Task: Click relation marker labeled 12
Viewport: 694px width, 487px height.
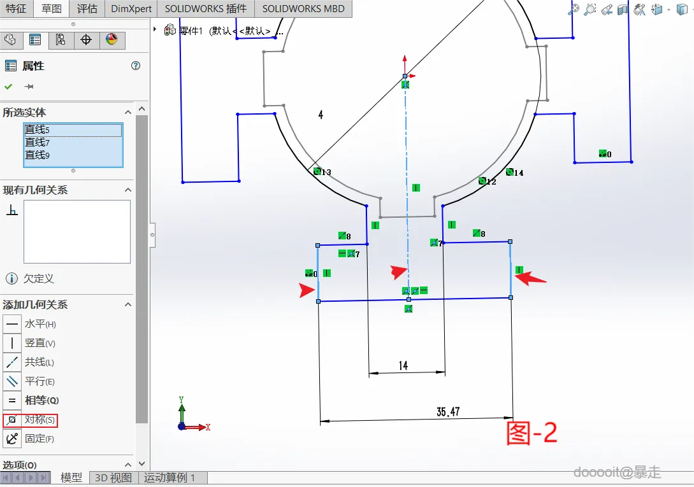Action: click(488, 181)
